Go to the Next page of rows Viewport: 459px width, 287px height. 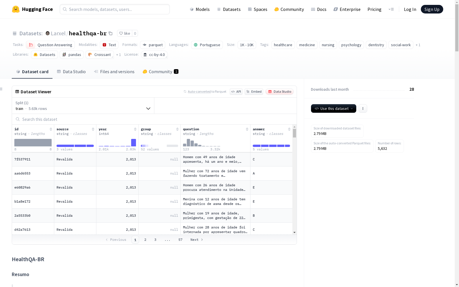tap(197, 240)
